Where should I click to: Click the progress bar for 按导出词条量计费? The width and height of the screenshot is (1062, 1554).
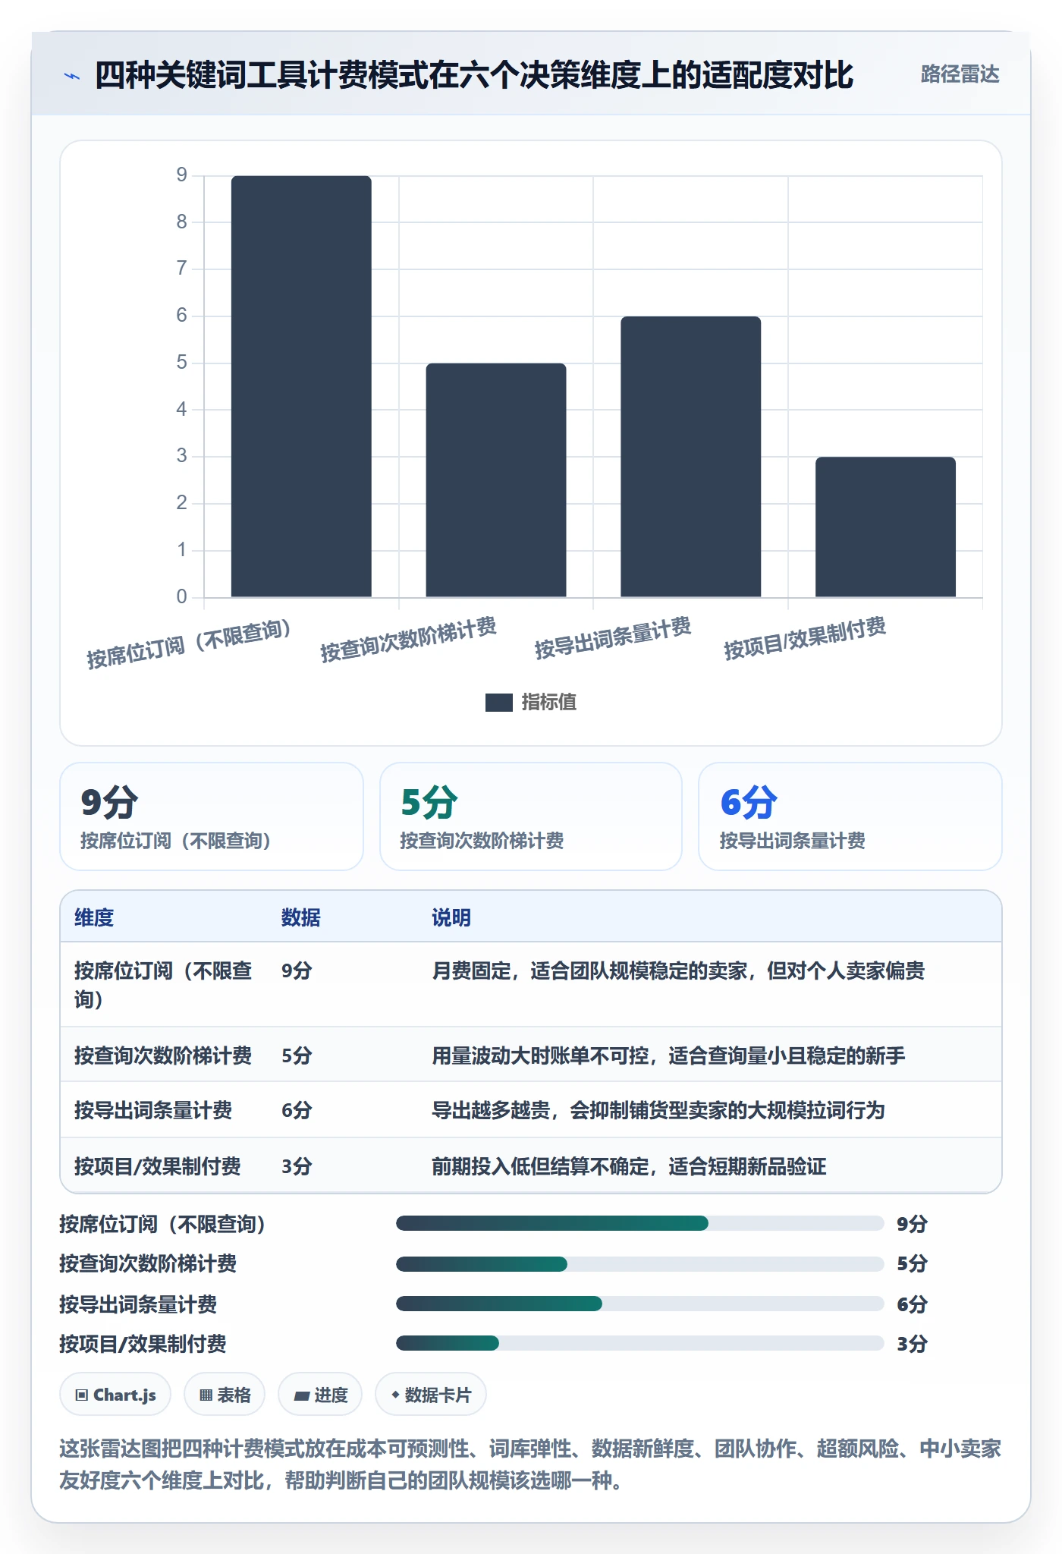(x=640, y=1304)
